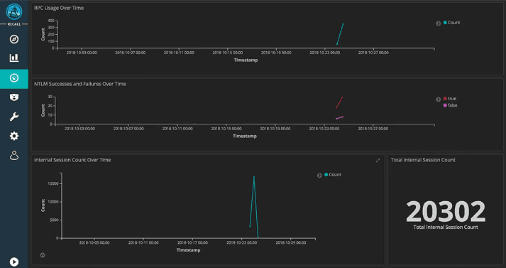Toggle legend arrow on Internal Session chart
The width and height of the screenshot is (506, 268).
point(319,176)
